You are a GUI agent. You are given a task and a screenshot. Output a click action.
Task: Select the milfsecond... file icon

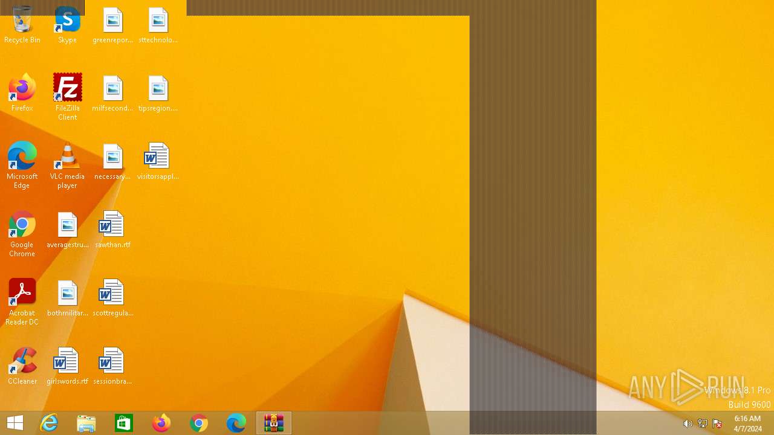pos(112,92)
